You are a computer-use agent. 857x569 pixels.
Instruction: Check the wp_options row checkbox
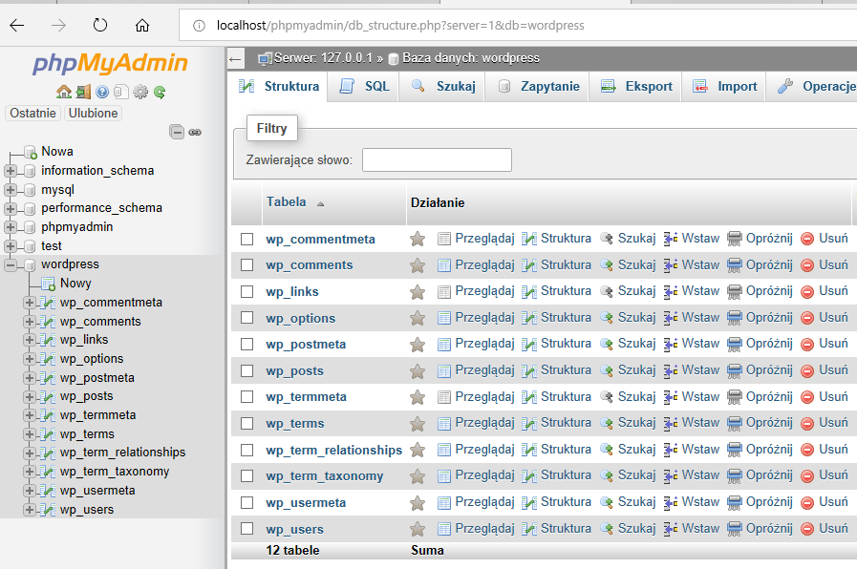(247, 318)
